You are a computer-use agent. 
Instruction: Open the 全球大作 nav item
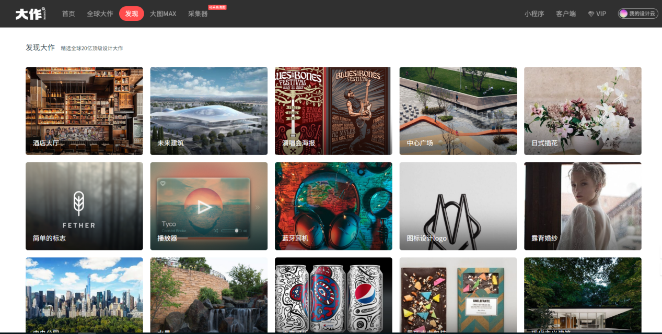tap(100, 14)
